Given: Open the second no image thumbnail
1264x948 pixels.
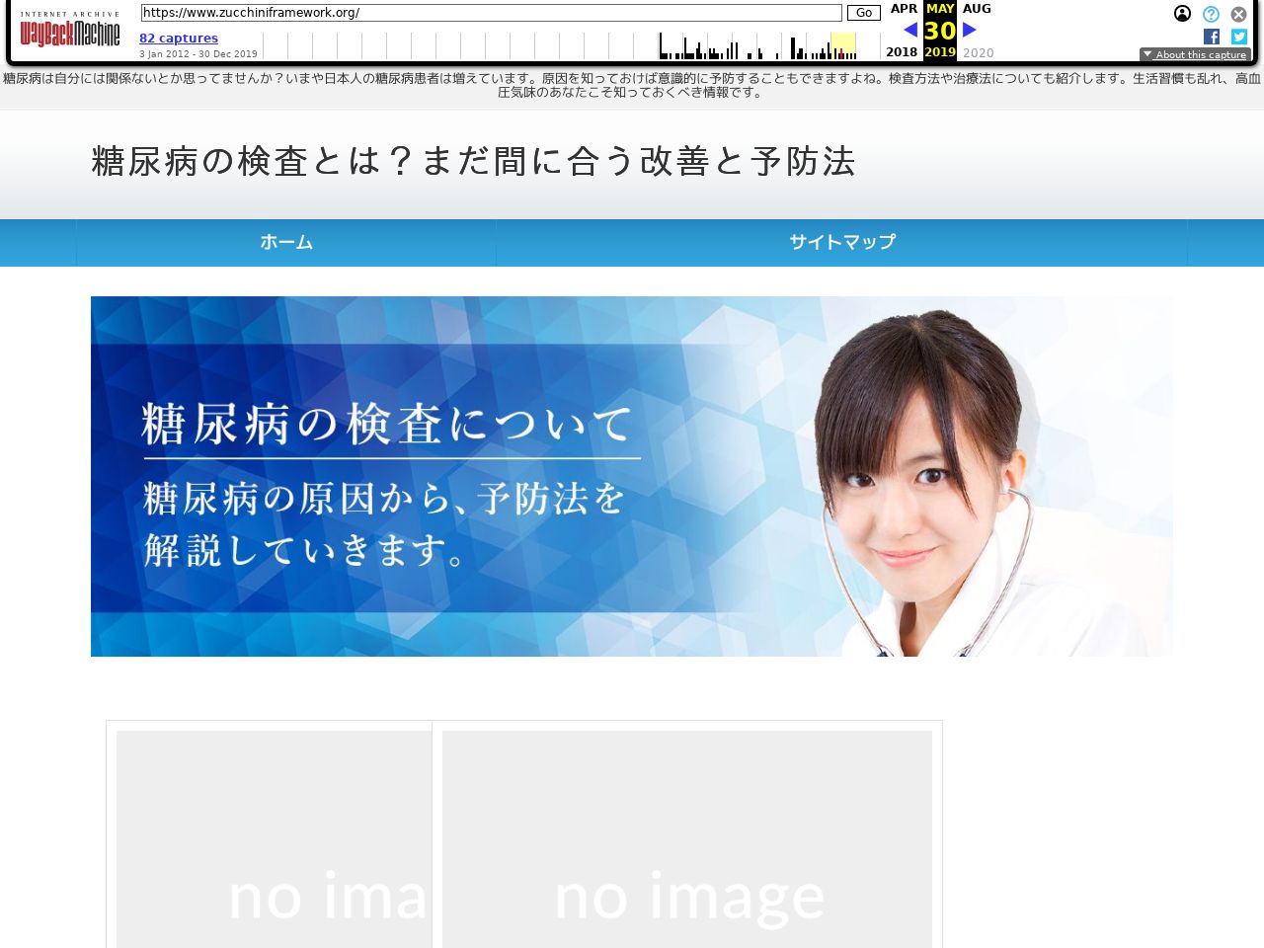Looking at the screenshot, I should pyautogui.click(x=687, y=839).
